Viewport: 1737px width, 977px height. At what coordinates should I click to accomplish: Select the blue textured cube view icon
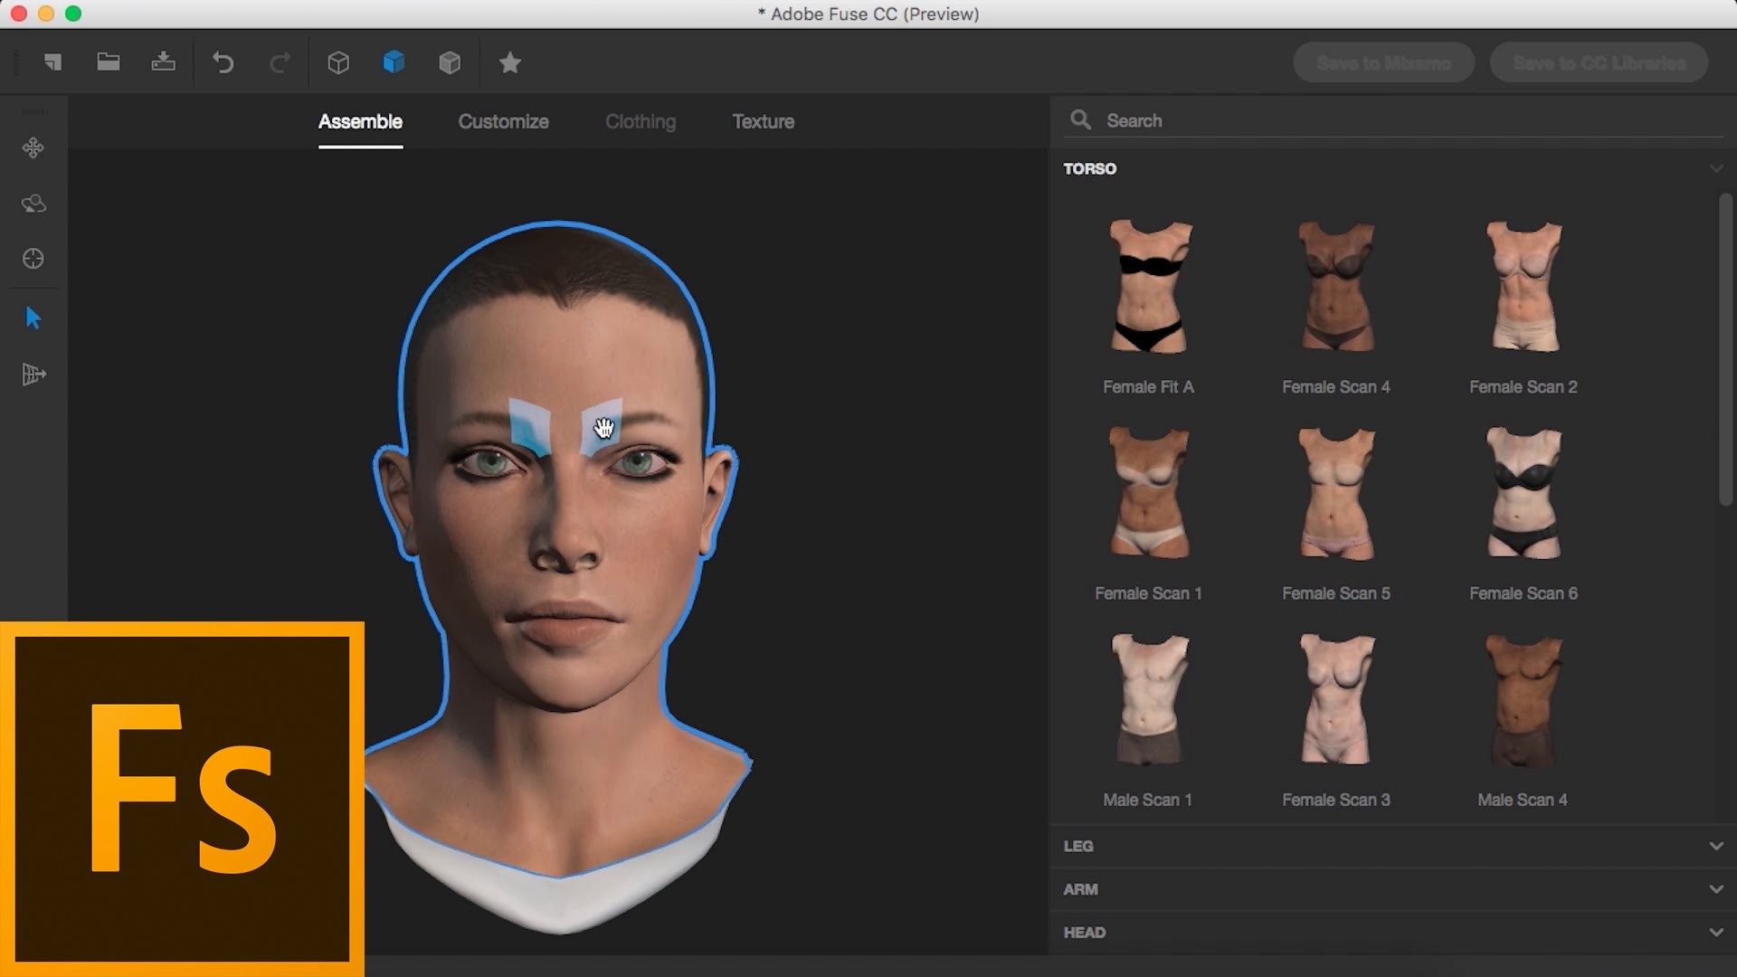click(394, 62)
